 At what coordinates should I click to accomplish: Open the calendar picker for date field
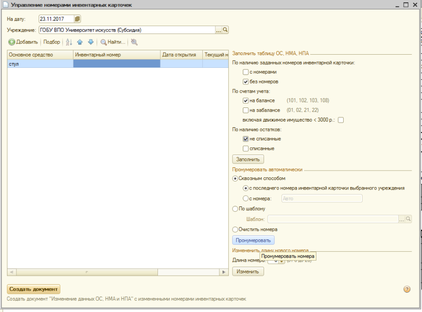[x=77, y=19]
